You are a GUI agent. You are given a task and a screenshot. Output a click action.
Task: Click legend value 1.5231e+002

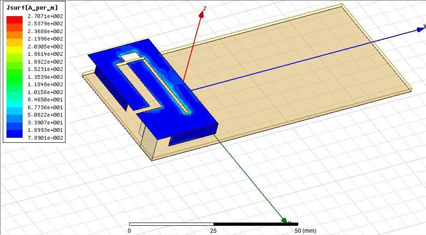coord(45,69)
